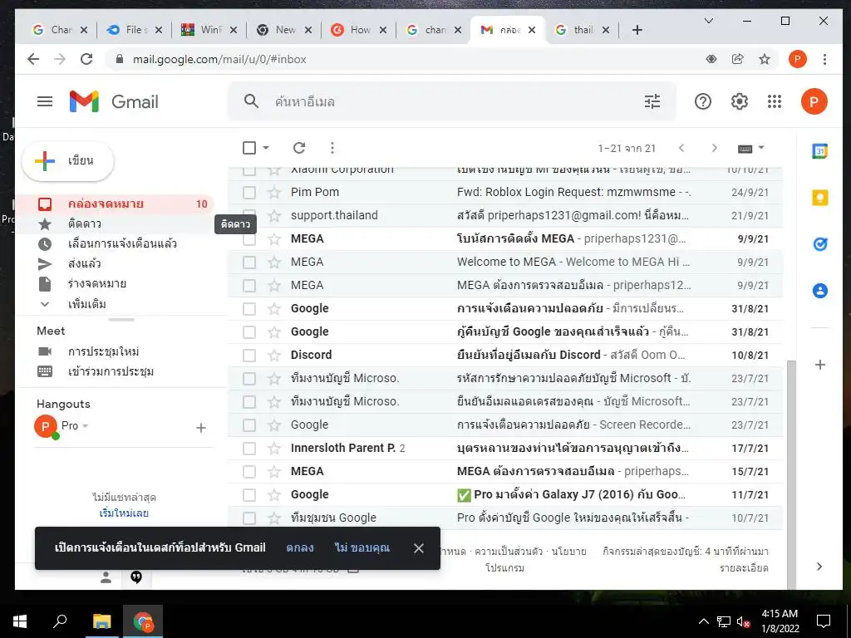Select the Pim Pom email checkbox

249,192
